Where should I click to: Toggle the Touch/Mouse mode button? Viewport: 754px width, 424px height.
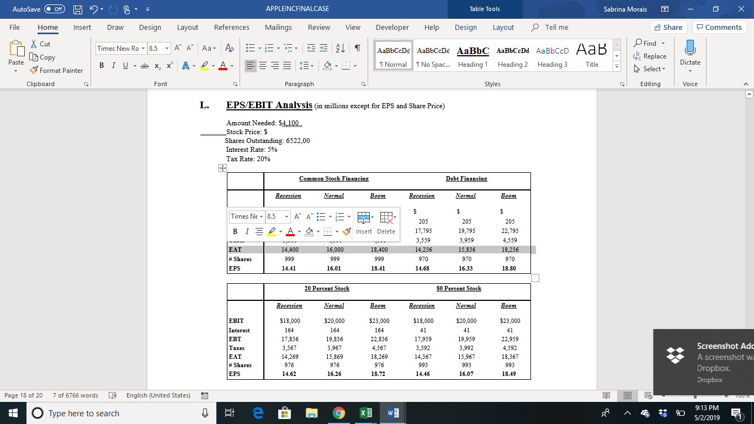128,9
